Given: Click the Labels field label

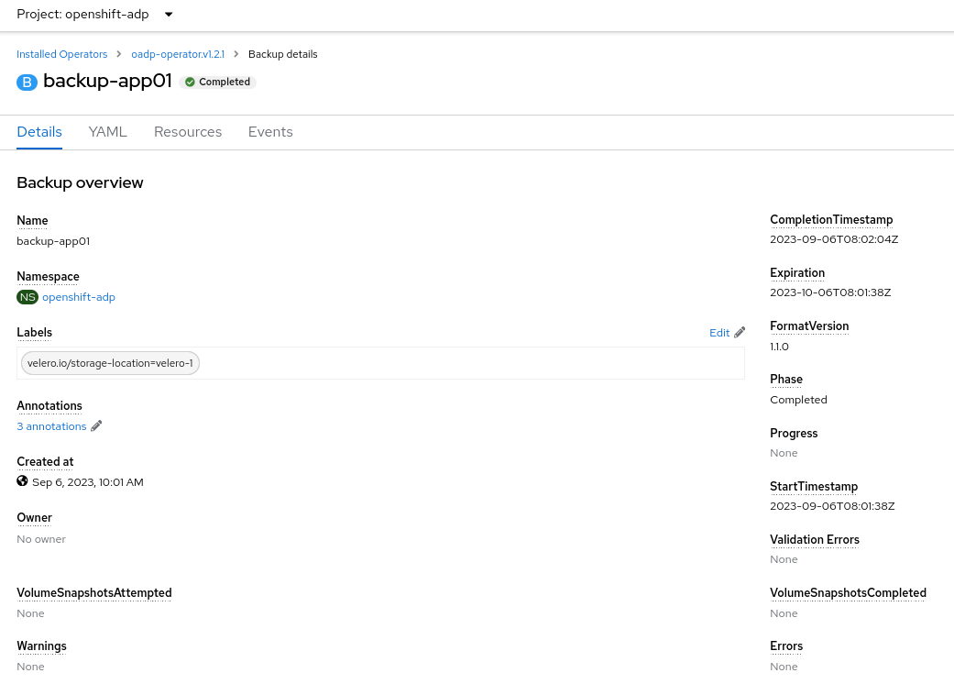Looking at the screenshot, I should (35, 333).
